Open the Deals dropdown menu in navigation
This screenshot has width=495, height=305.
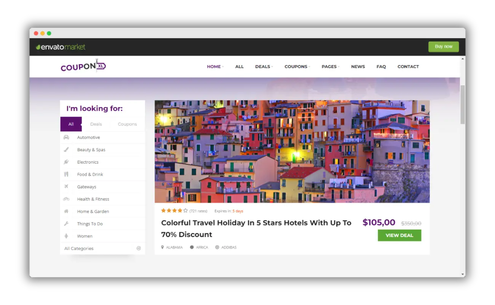click(x=264, y=67)
